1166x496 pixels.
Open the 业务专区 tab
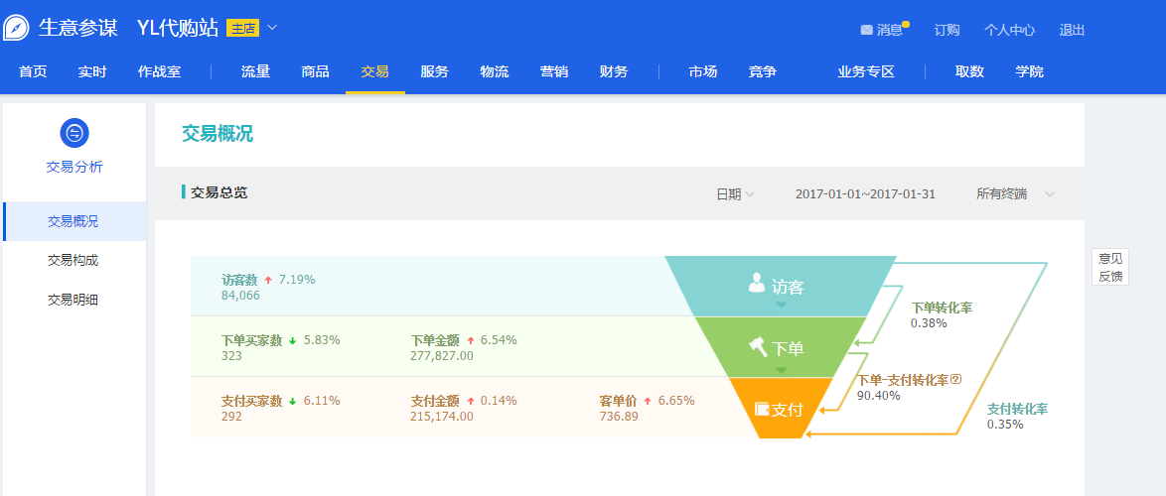866,72
